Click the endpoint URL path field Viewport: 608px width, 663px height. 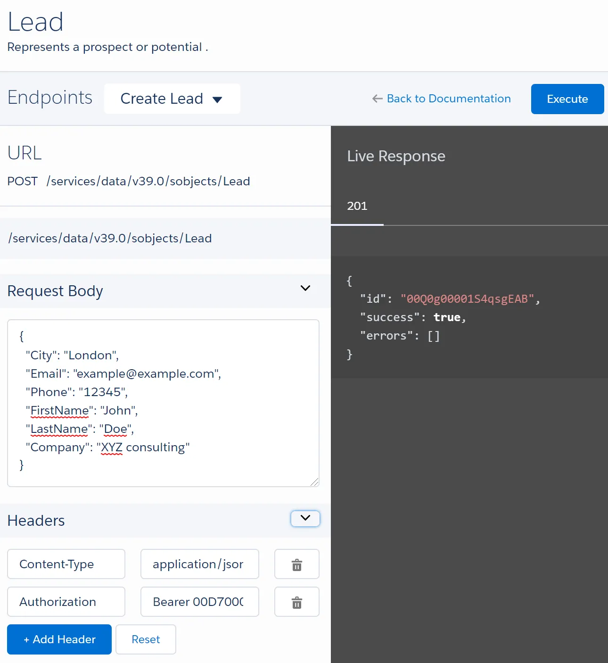click(x=165, y=239)
